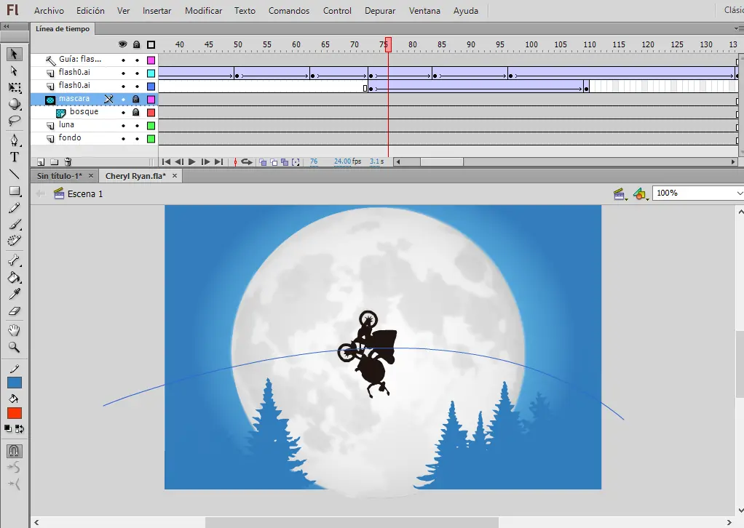Viewport: 744px width, 528px height.
Task: Select the Brush tool
Action: (15, 224)
